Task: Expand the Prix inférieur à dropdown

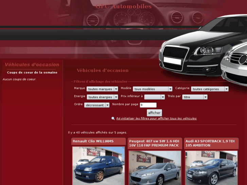Action: click(x=155, y=97)
